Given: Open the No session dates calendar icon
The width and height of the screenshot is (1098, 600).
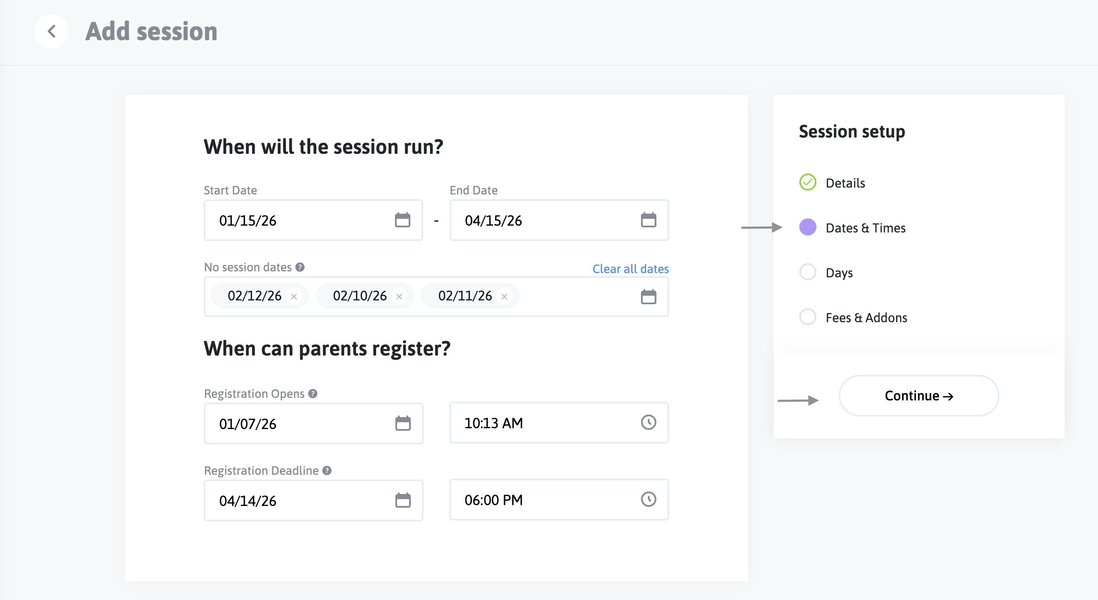Looking at the screenshot, I should coord(648,297).
